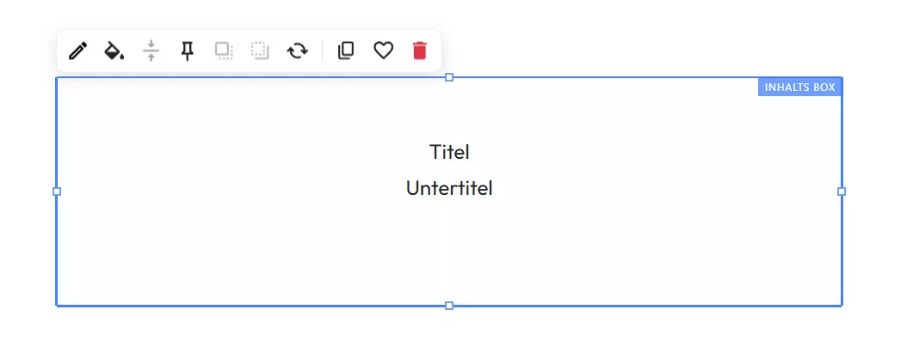Click the greyed bring forward icon
The height and width of the screenshot is (352, 907).
[x=224, y=52]
